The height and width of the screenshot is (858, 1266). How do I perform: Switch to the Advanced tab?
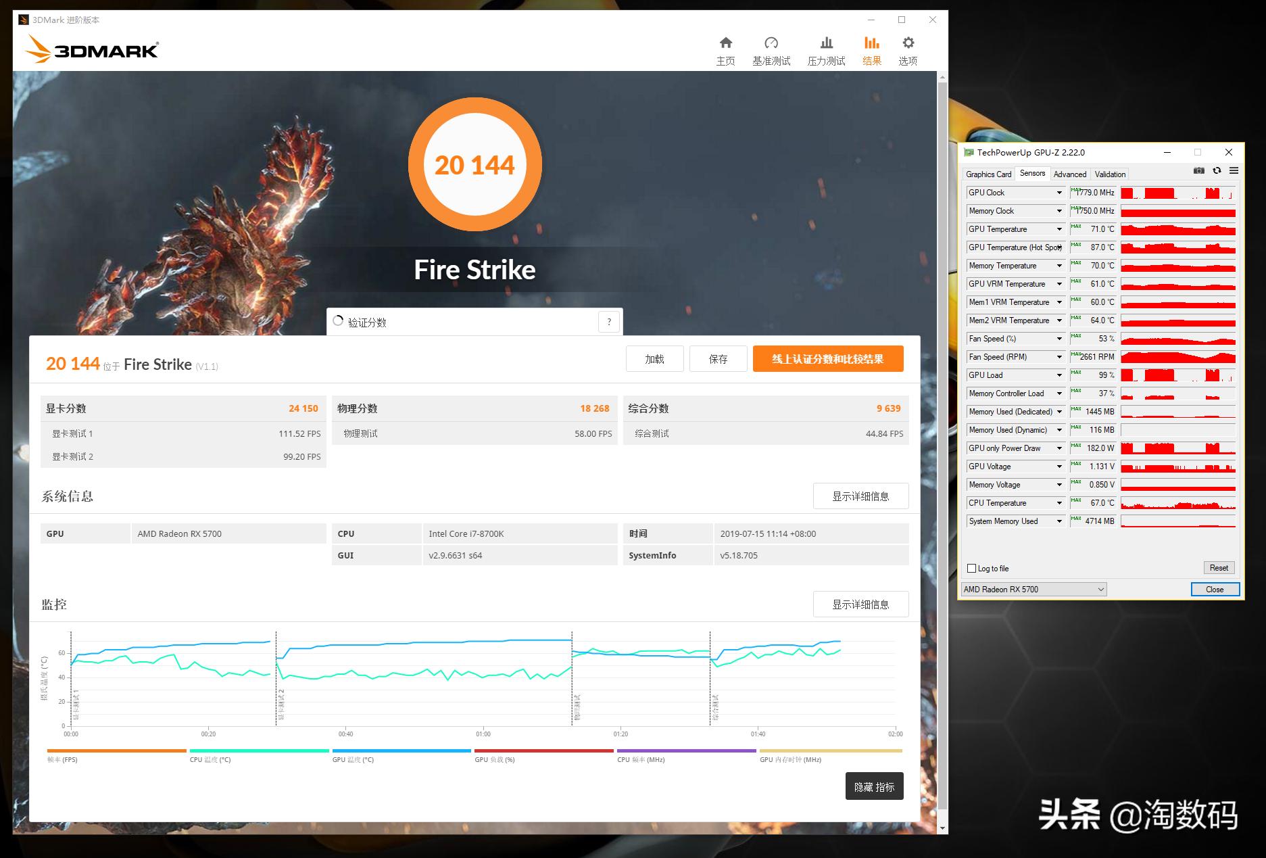point(1070,174)
